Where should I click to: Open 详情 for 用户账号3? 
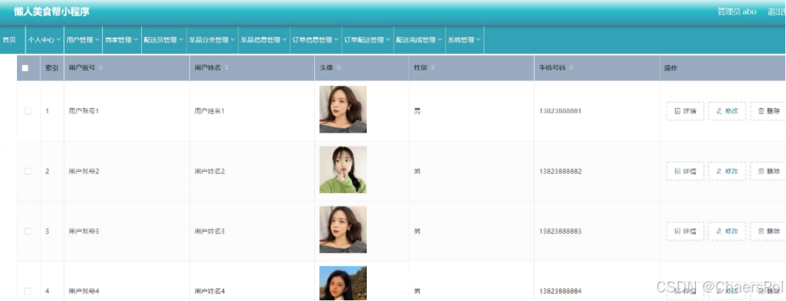[685, 231]
